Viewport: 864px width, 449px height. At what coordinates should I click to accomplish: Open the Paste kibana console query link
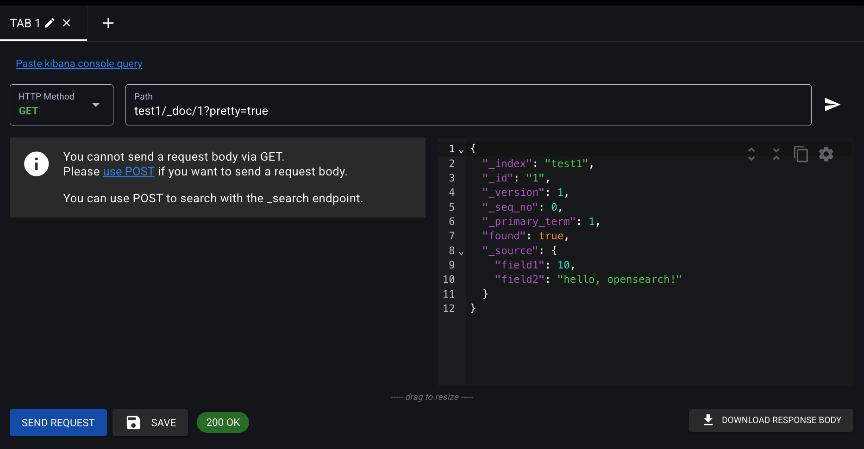coord(79,64)
